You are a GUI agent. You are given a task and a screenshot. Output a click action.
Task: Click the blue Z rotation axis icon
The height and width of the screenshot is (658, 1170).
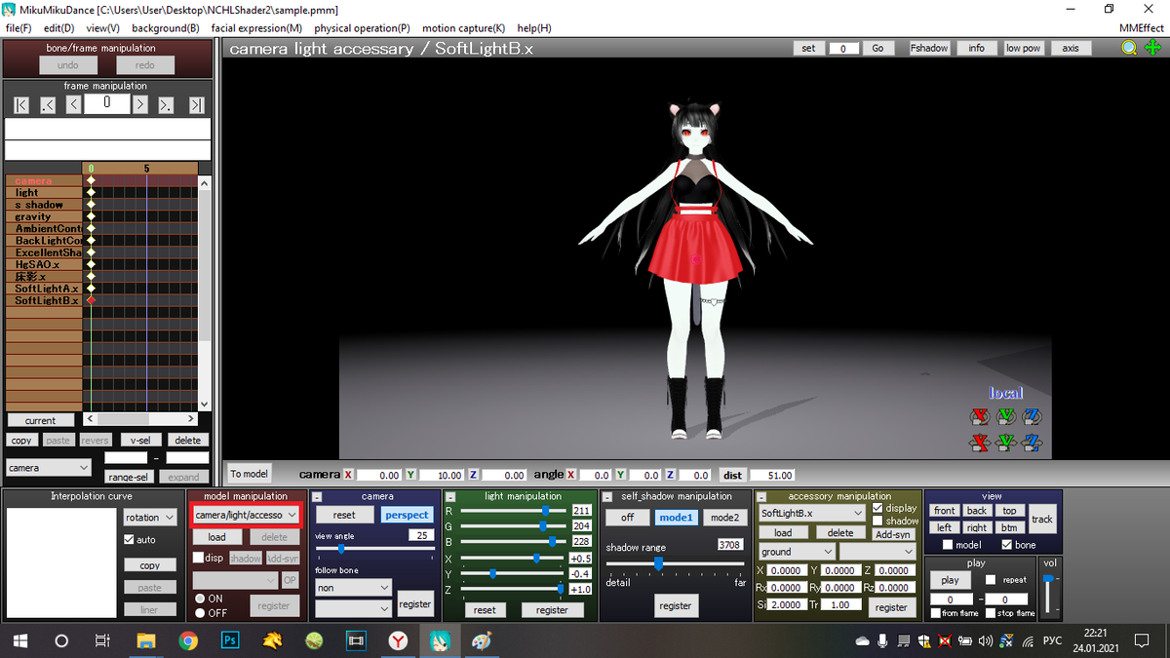click(x=1033, y=417)
